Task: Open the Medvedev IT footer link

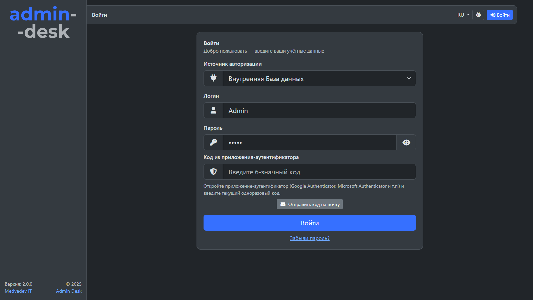Action: [18, 291]
